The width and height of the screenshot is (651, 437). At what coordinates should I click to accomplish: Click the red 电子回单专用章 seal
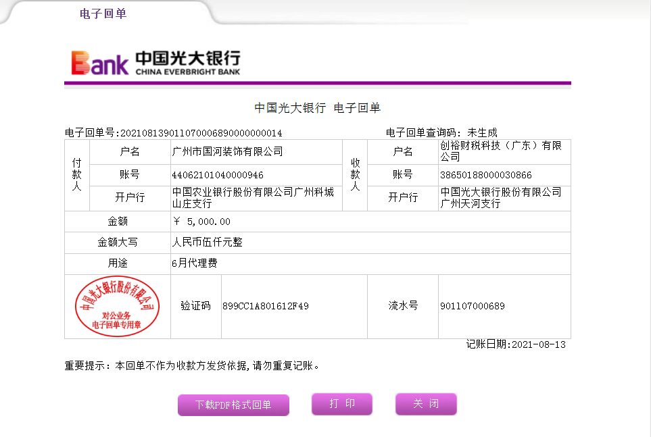[117, 306]
